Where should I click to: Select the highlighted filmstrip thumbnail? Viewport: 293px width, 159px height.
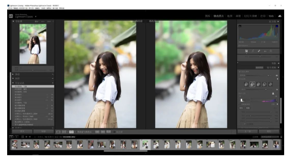click(145, 144)
